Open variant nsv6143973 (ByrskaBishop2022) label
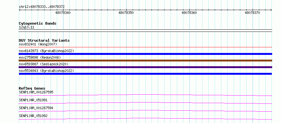Viewport: 281px width, 123px height. (x=46, y=51)
